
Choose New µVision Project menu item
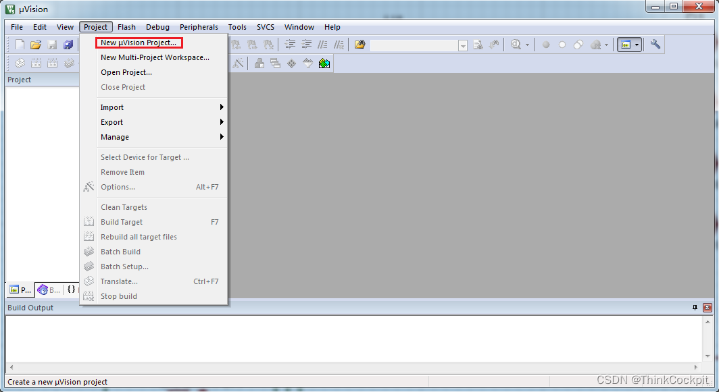pyautogui.click(x=139, y=43)
